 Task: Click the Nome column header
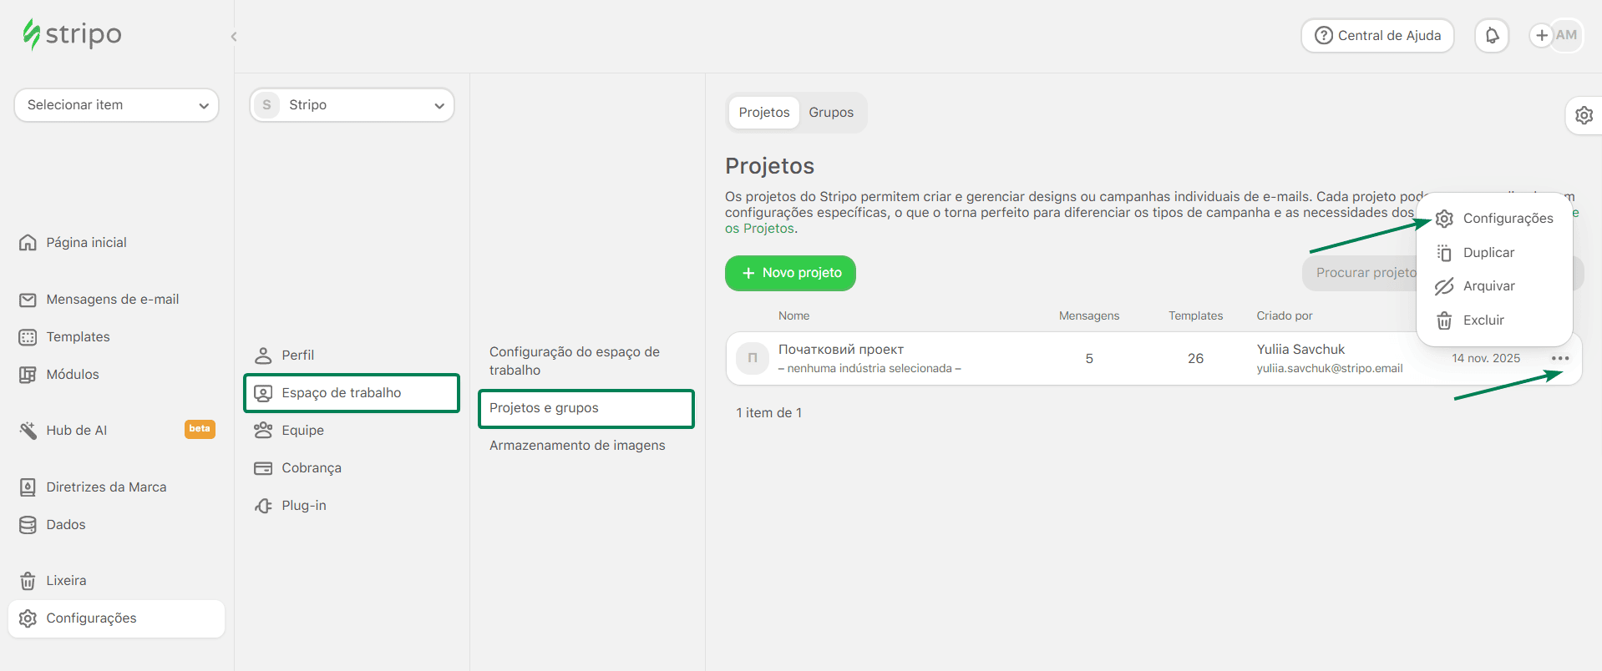[793, 316]
